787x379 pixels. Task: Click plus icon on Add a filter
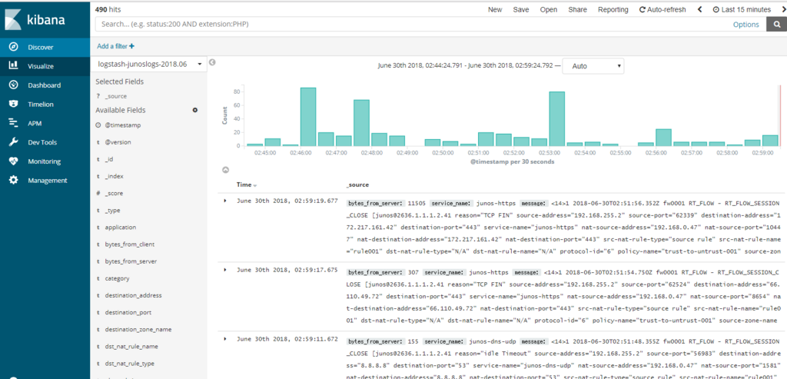tap(132, 46)
